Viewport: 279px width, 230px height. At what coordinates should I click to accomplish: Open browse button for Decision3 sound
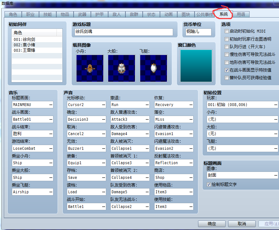[104, 119]
